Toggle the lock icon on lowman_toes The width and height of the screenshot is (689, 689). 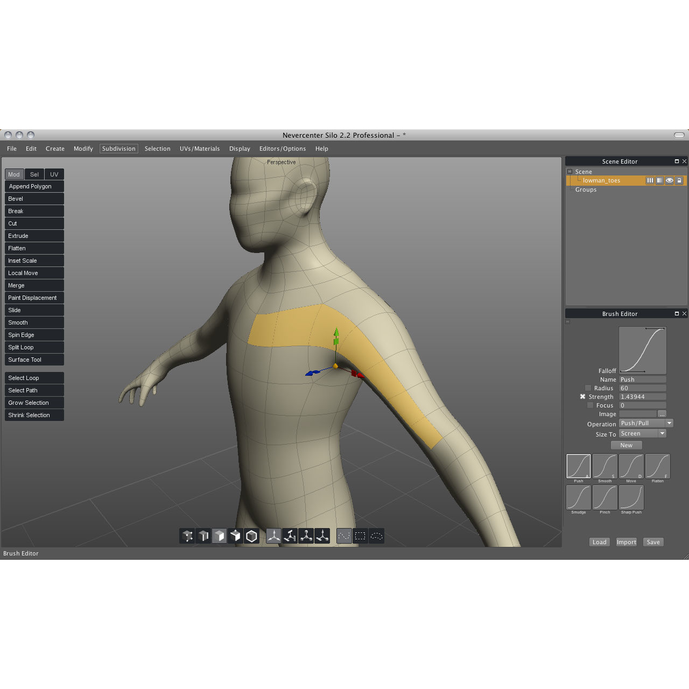pos(679,181)
